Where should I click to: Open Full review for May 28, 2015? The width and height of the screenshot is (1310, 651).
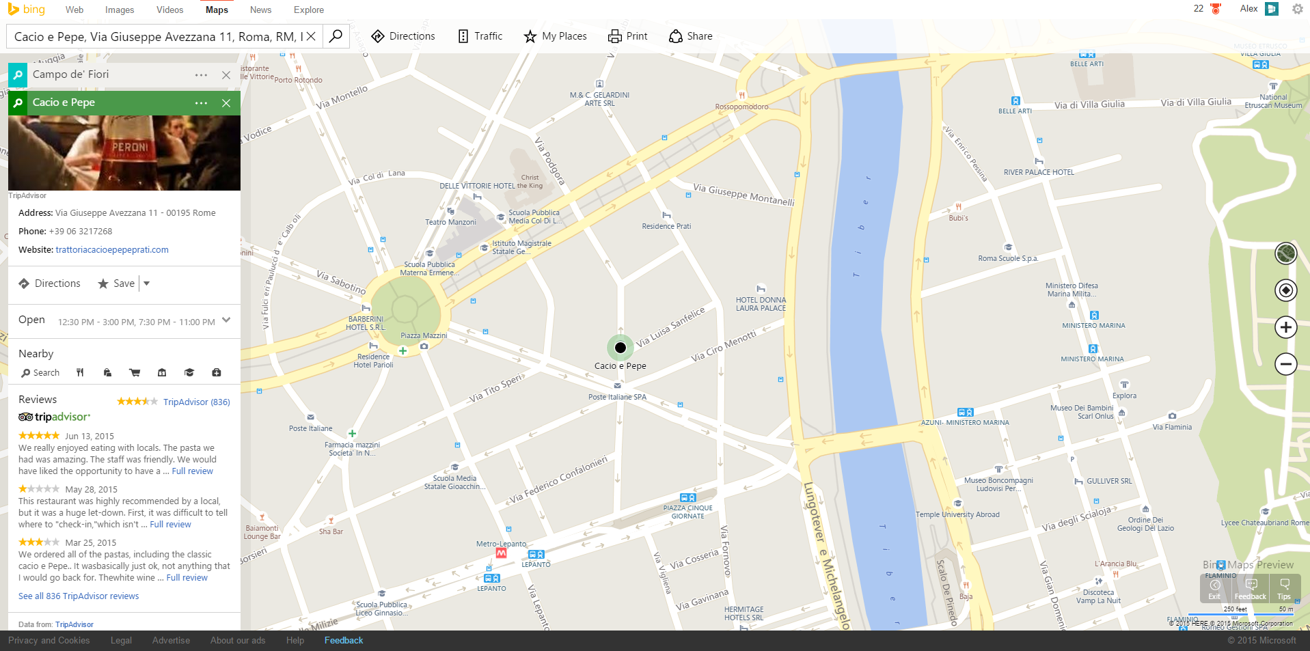[x=170, y=525]
